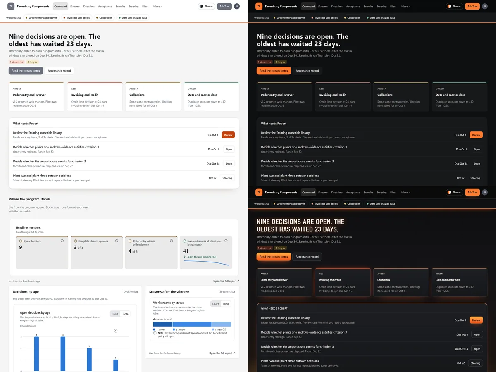The width and height of the screenshot is (496, 372).
Task: Click the info icon on Open decisions card
Action: pos(62,241)
